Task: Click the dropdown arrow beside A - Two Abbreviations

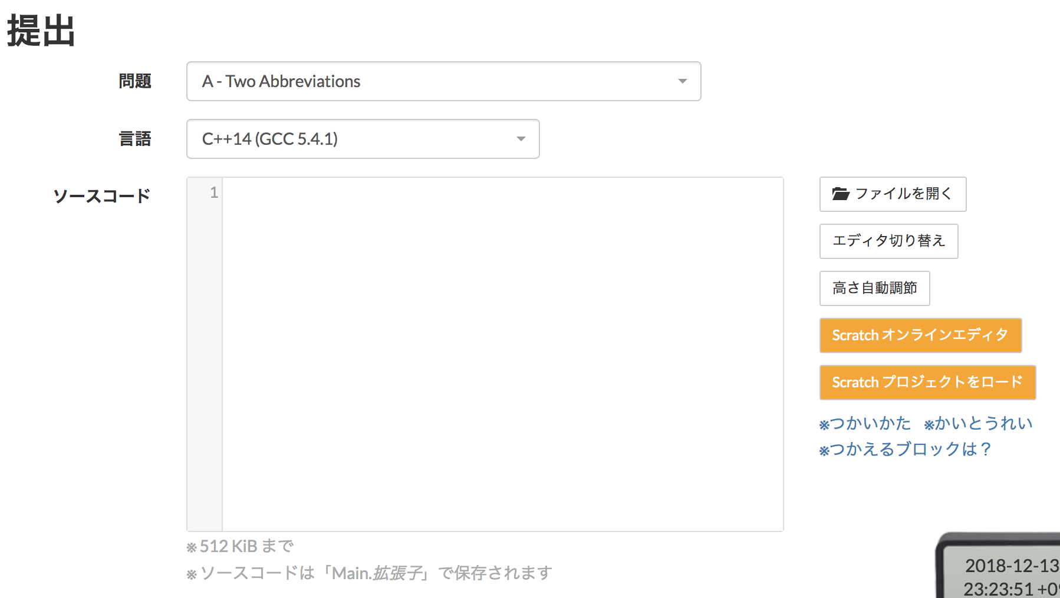Action: [x=682, y=82]
